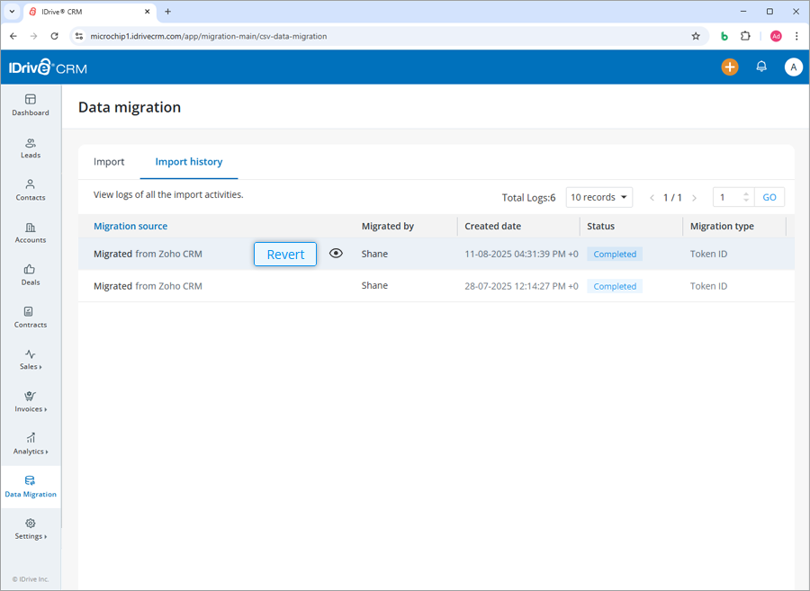Open the 10 records dropdown
The height and width of the screenshot is (591, 810).
pyautogui.click(x=598, y=197)
